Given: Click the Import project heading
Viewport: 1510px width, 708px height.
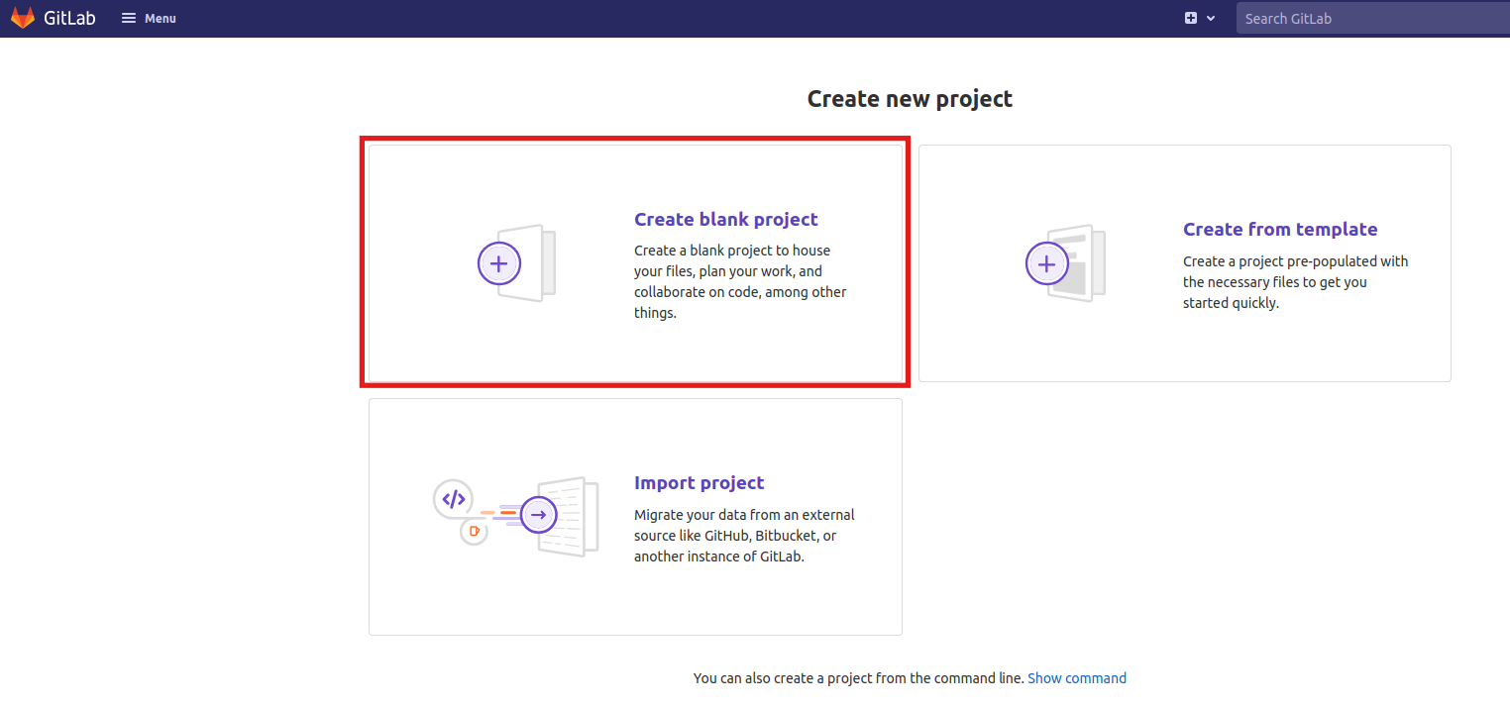Looking at the screenshot, I should (700, 482).
